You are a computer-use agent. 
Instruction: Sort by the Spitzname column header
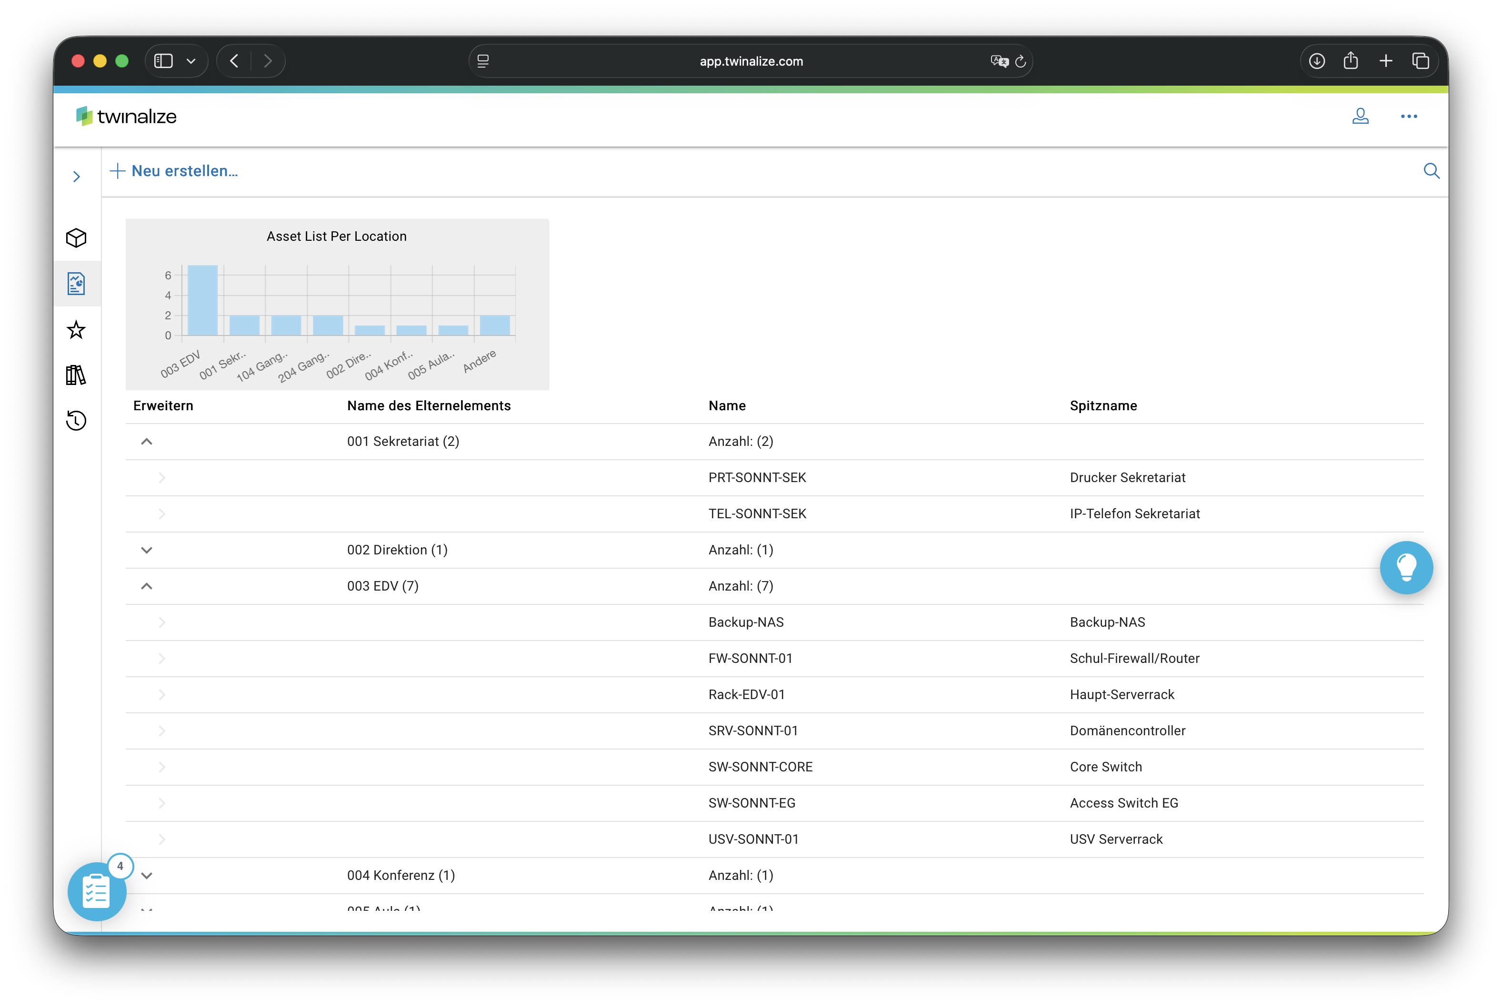coord(1103,405)
